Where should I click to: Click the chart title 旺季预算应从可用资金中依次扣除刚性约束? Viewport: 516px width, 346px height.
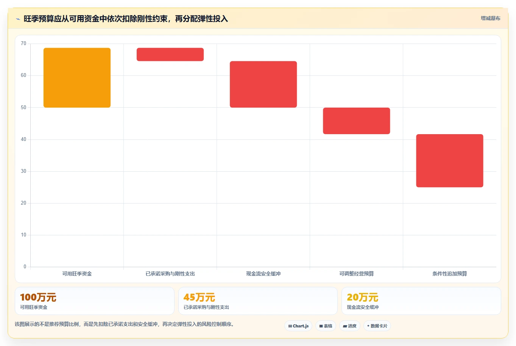pyautogui.click(x=126, y=19)
